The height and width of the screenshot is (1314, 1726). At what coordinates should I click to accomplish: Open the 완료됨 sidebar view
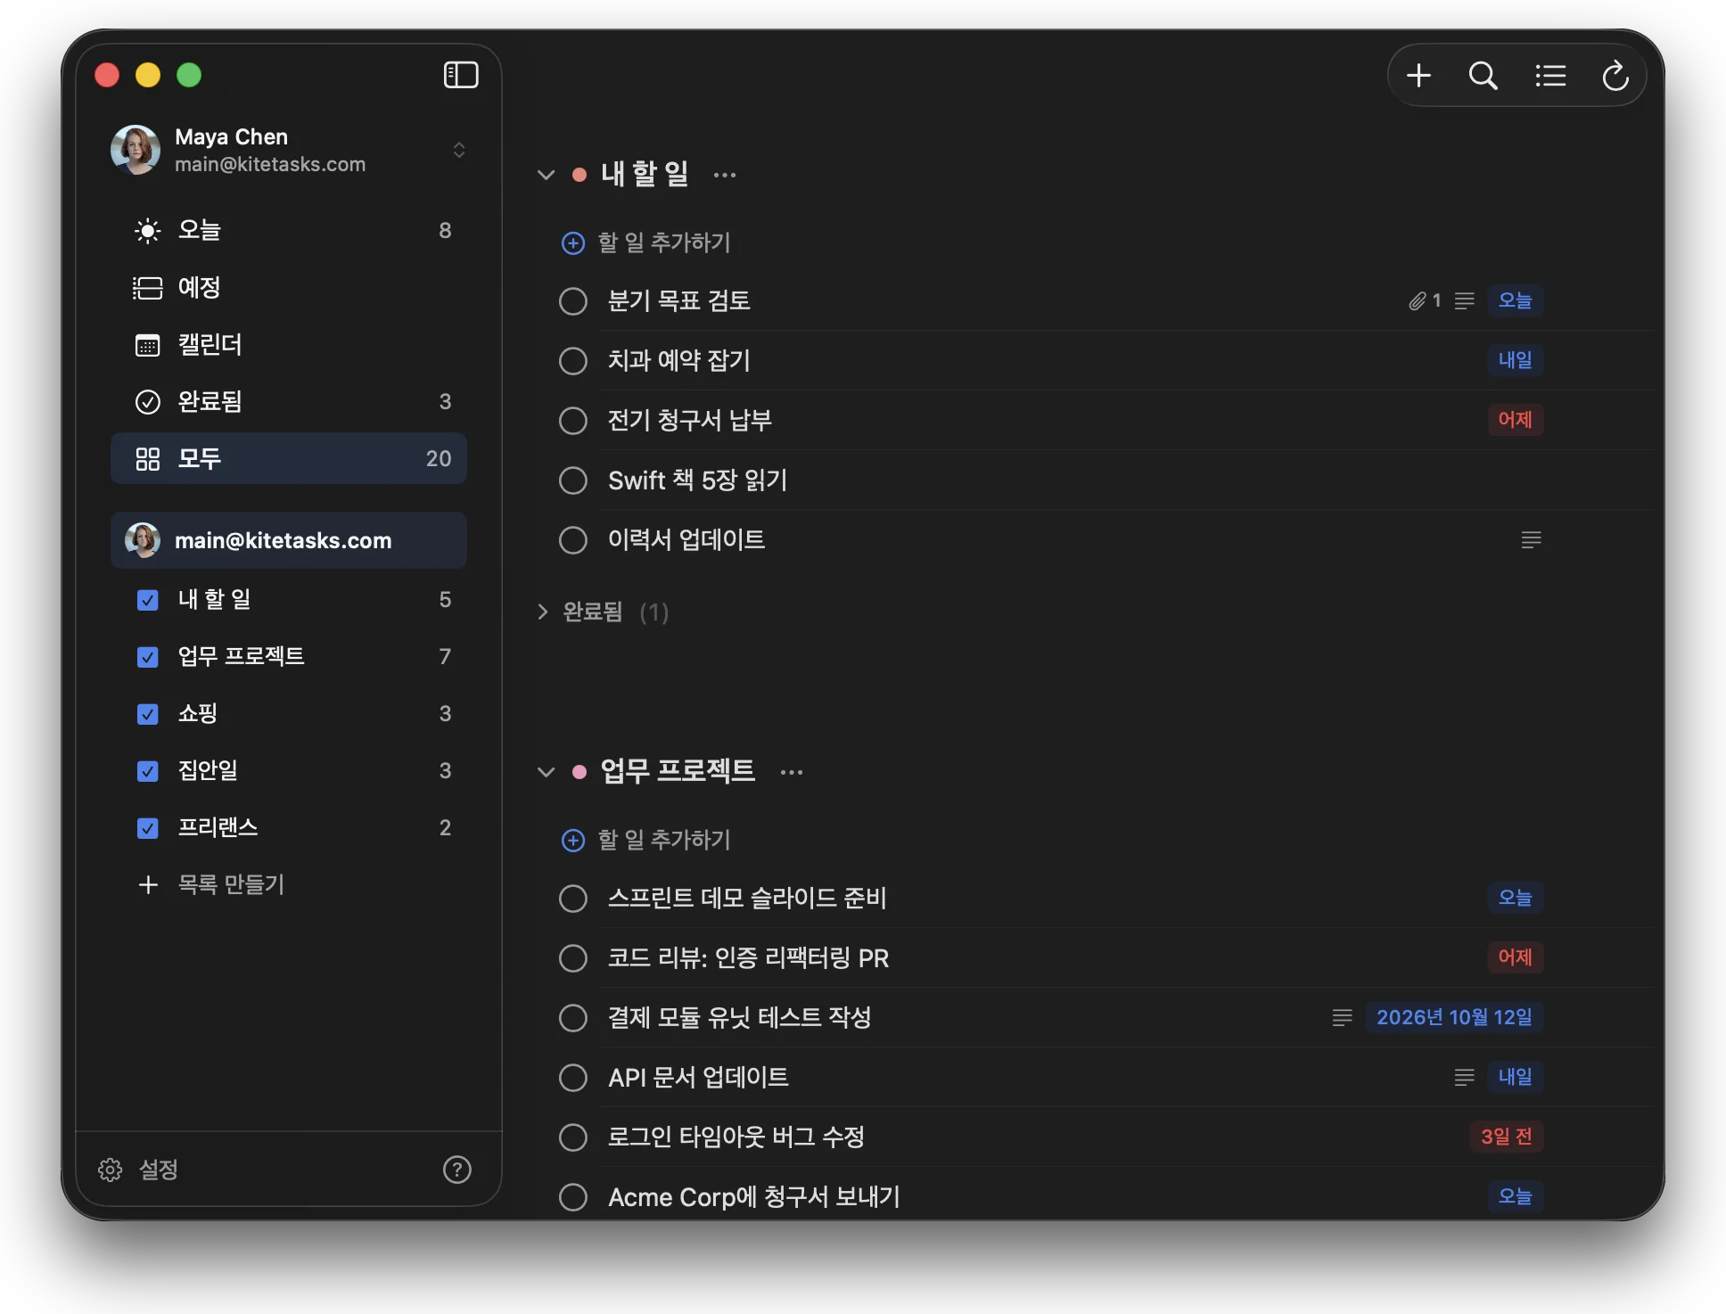[x=289, y=401]
